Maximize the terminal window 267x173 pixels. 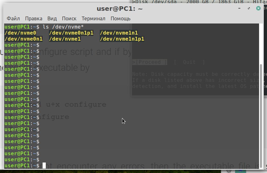(249, 8)
